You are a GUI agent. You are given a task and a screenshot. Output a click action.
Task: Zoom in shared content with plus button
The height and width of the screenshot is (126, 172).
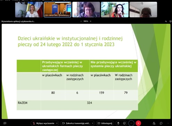91,21
